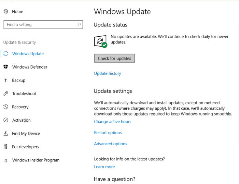
Task: Go to Backup settings
Action: [18, 80]
